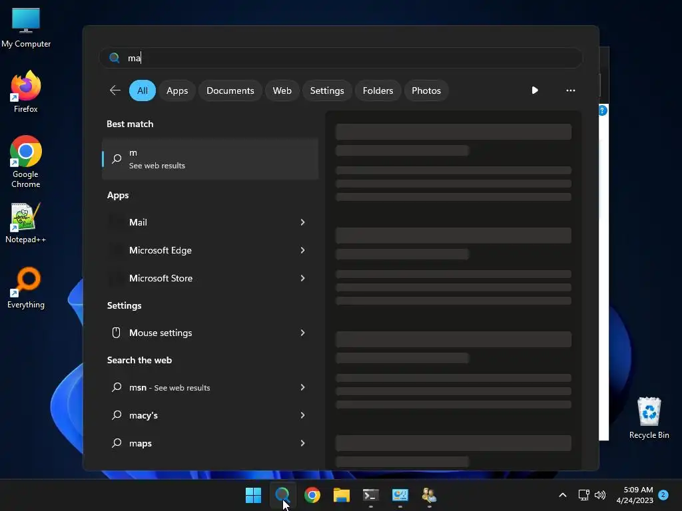Click the Windows Start button on the taskbar
This screenshot has height=511, width=682.
click(x=253, y=495)
